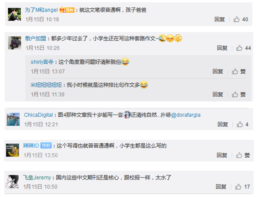Click the @dorafargia mention link
Image resolution: width=257 pixels, height=197 pixels.
186,115
